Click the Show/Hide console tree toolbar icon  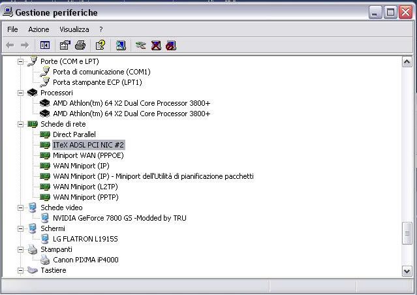coord(45,45)
